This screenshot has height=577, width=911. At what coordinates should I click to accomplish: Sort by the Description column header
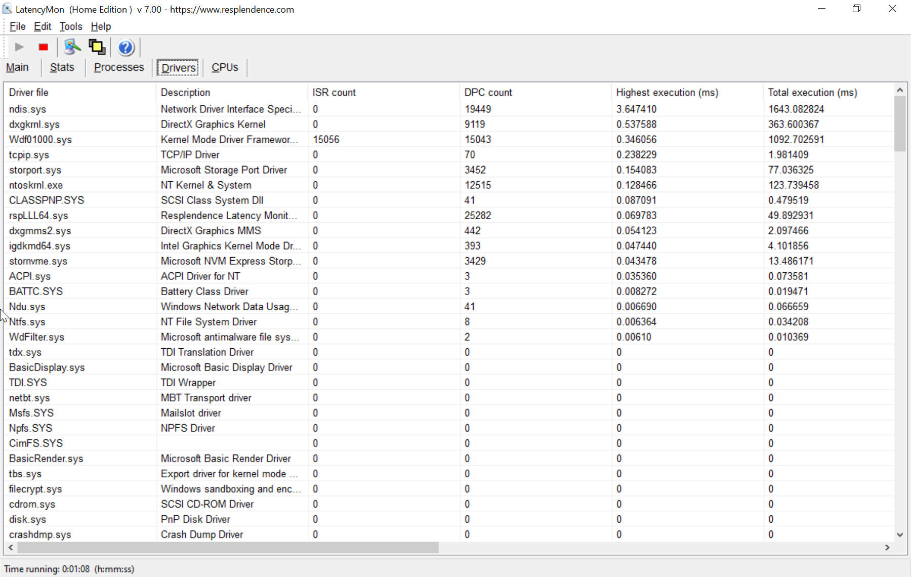tap(232, 93)
